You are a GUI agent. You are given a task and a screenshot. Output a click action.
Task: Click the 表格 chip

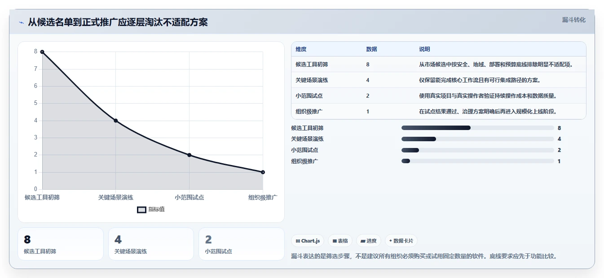coord(340,241)
